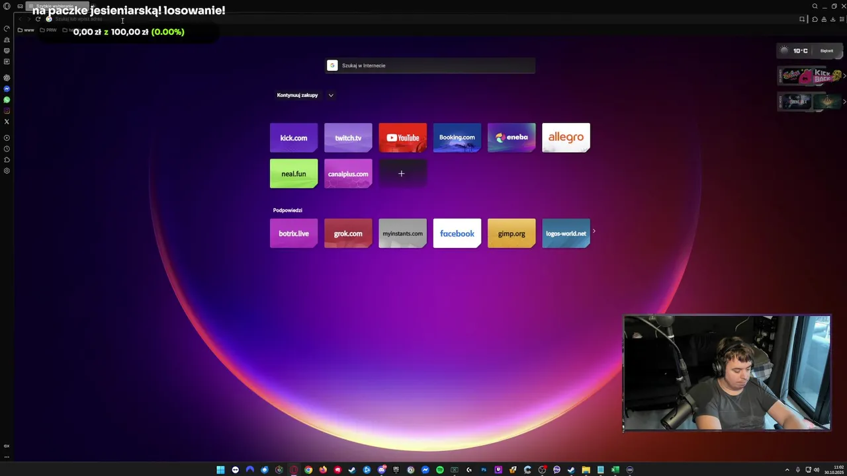Expand the Kontynuuj zakupy dropdown
The height and width of the screenshot is (476, 847).
(331, 95)
